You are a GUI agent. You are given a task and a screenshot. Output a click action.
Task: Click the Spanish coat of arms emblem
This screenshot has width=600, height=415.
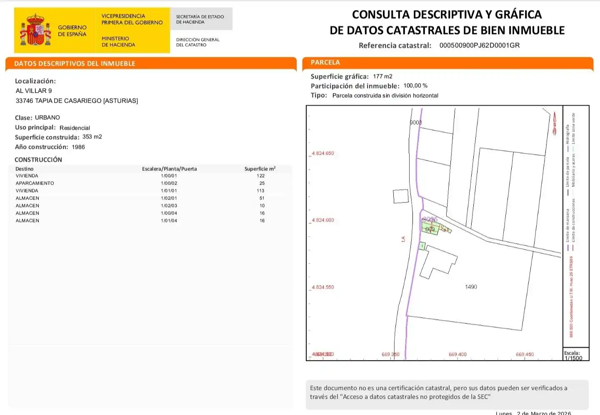tap(35, 30)
